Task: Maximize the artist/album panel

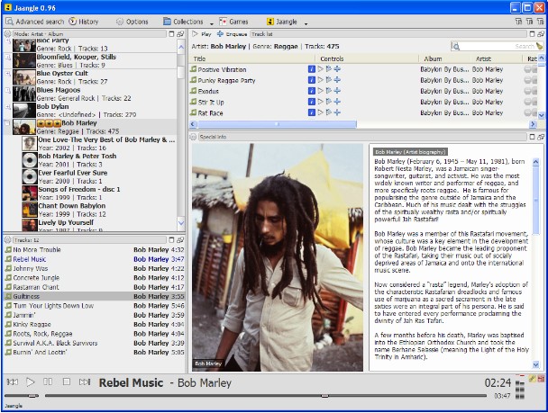Action: (171, 34)
